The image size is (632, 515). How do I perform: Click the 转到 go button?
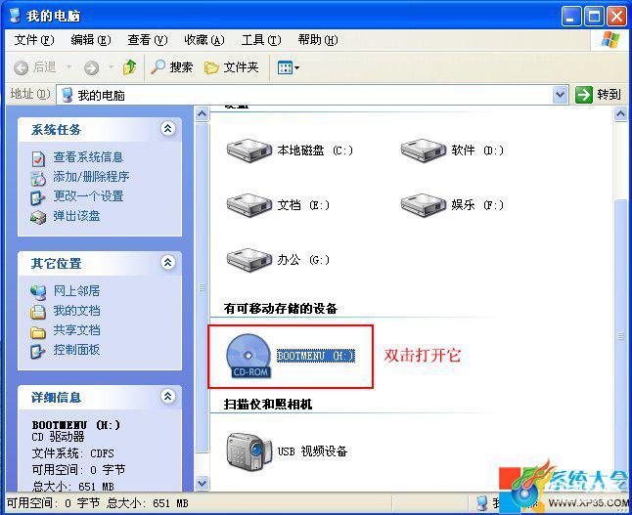click(x=598, y=95)
